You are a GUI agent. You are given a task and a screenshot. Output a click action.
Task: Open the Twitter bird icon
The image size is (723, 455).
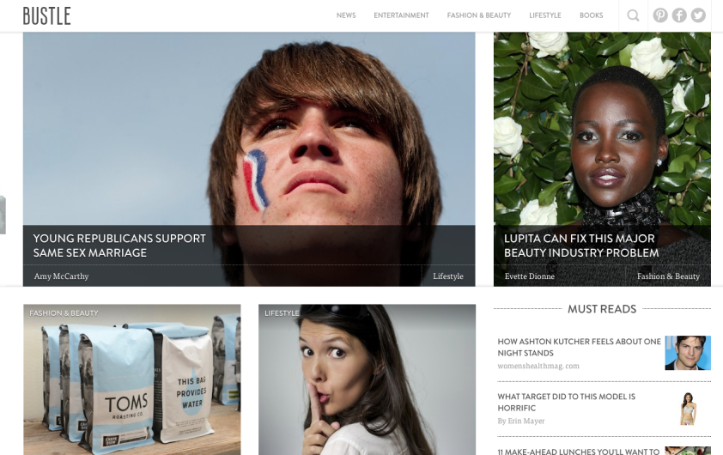698,15
